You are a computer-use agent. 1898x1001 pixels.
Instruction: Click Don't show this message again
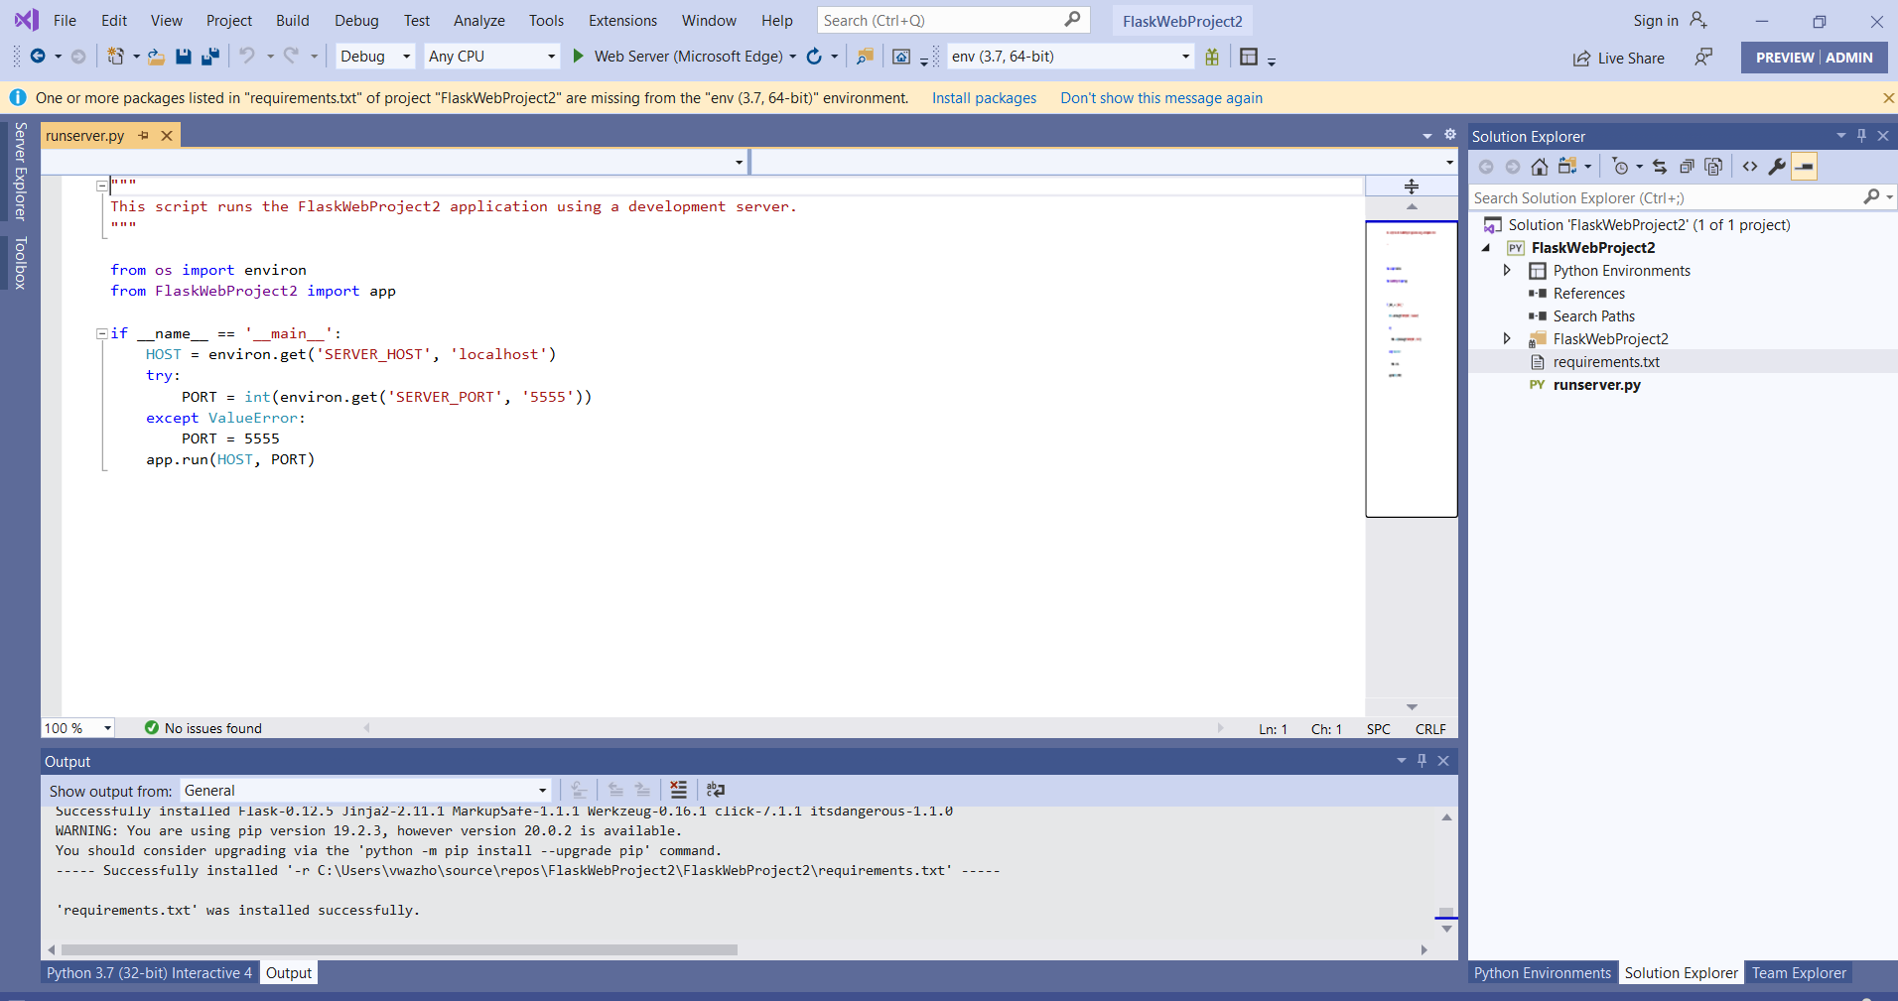pos(1161,97)
